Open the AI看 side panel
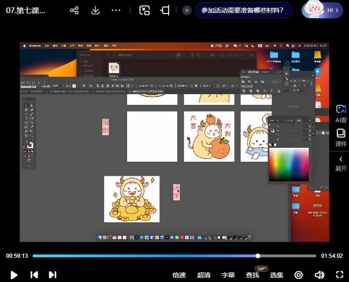Screen dimensions: 349x282 [341, 113]
